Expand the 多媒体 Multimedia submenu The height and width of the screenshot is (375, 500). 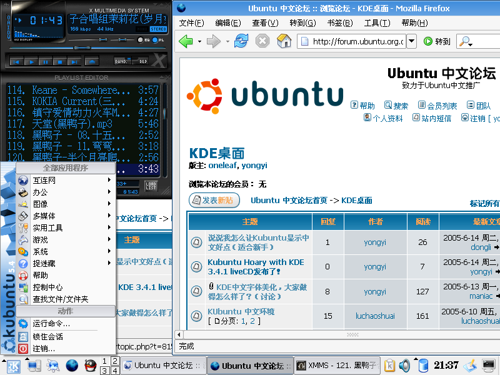66,216
